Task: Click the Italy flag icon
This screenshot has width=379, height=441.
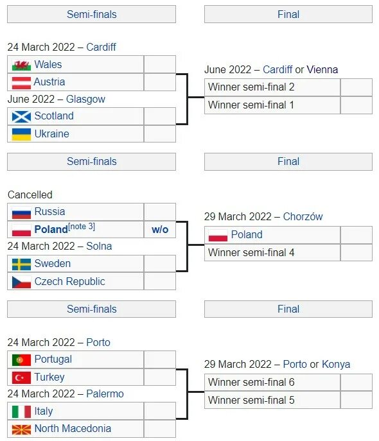Action: pyautogui.click(x=21, y=411)
